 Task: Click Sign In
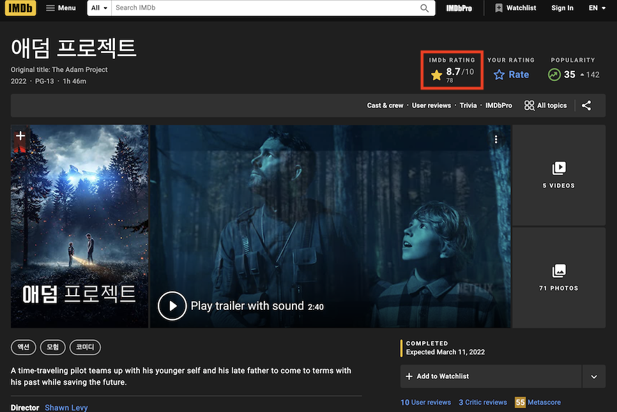pyautogui.click(x=562, y=8)
